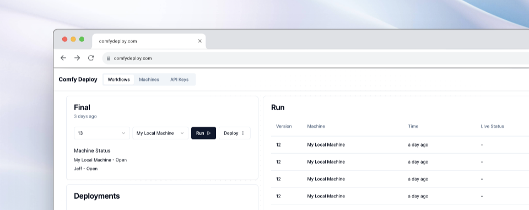This screenshot has height=210, width=529.
Task: Click the lock icon in address bar
Action: pos(109,58)
